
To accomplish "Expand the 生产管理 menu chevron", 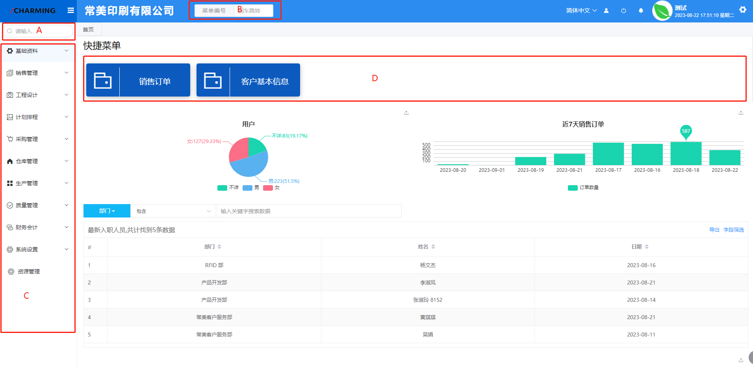I will tap(67, 183).
